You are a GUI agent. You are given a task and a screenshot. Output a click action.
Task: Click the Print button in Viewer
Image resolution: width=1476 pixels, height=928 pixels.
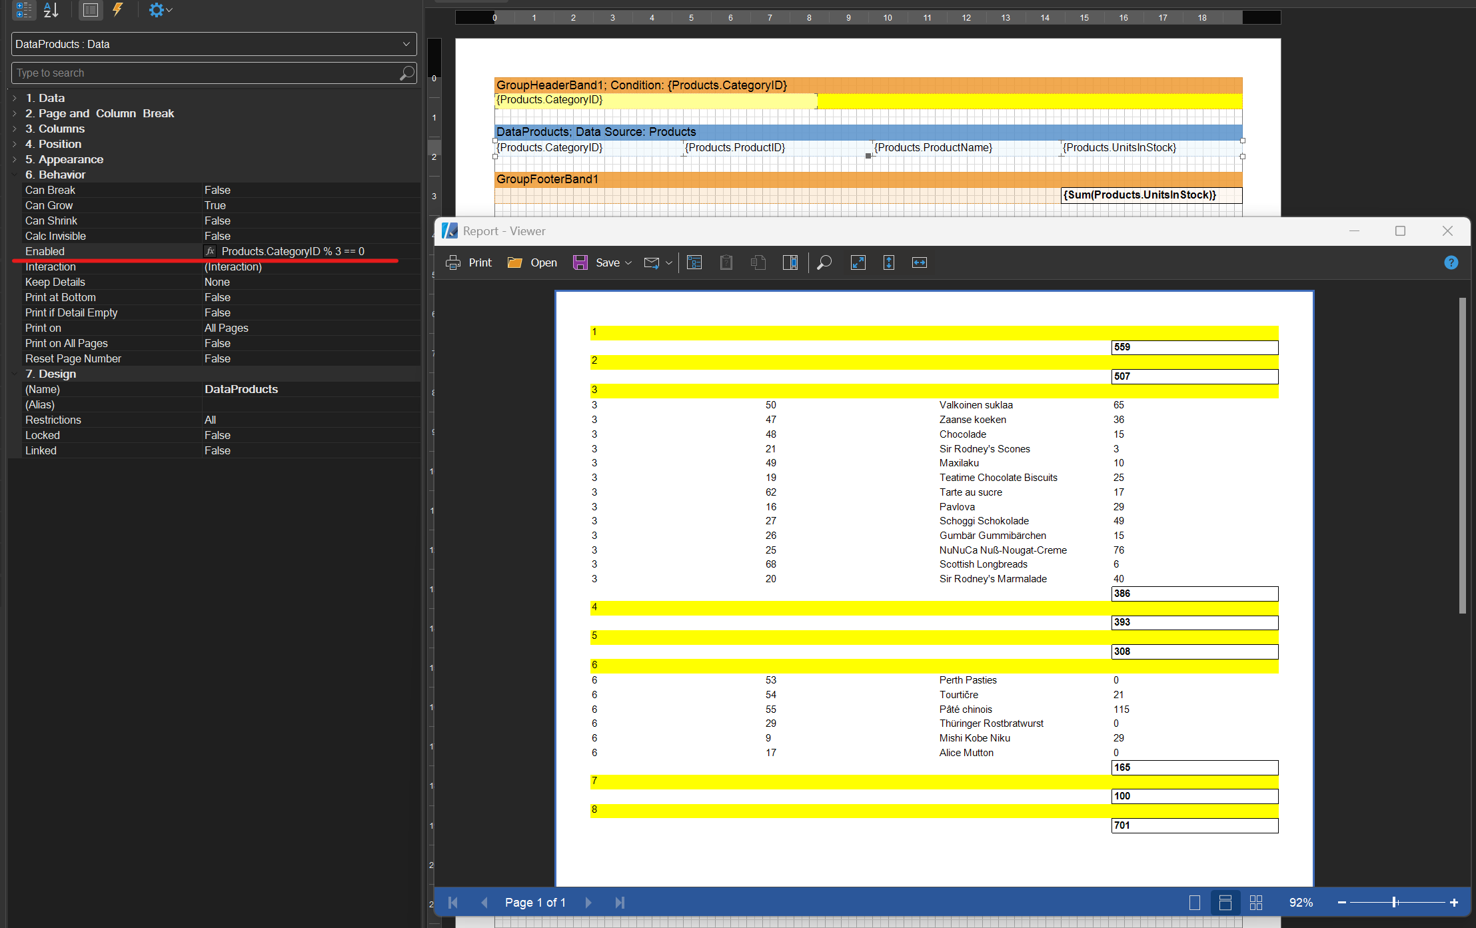[x=469, y=262]
